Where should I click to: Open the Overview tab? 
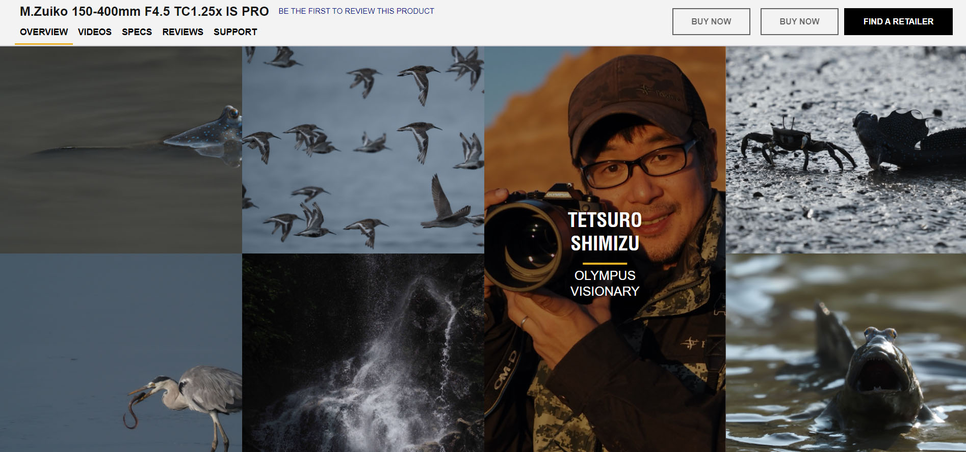(x=44, y=32)
